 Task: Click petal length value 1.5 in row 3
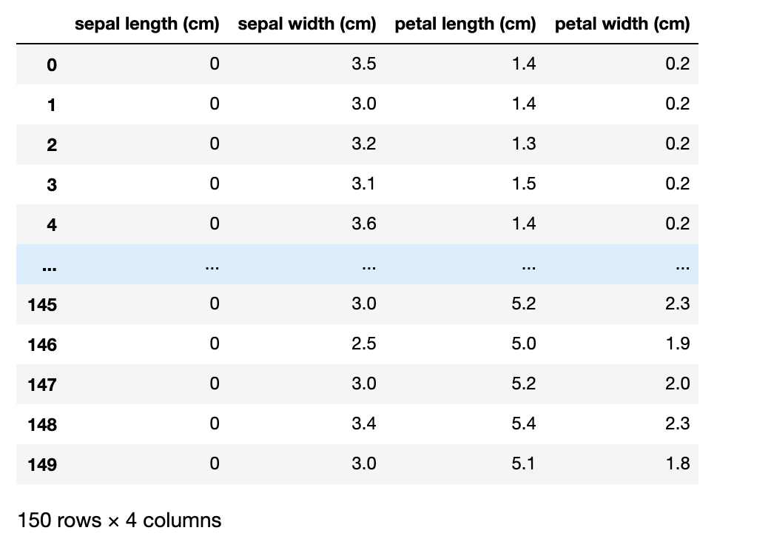pyautogui.click(x=524, y=184)
